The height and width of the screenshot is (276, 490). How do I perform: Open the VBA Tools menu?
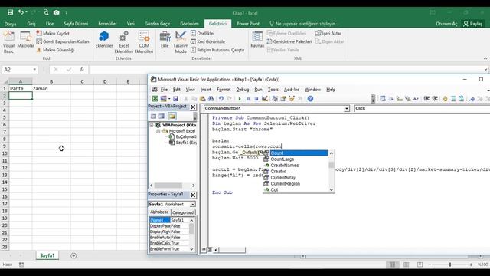273,90
